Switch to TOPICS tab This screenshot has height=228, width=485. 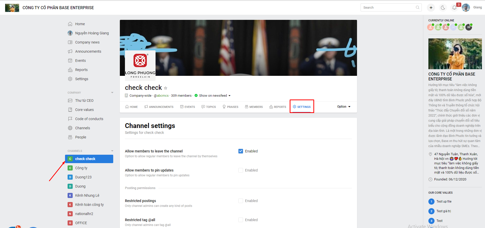(209, 107)
